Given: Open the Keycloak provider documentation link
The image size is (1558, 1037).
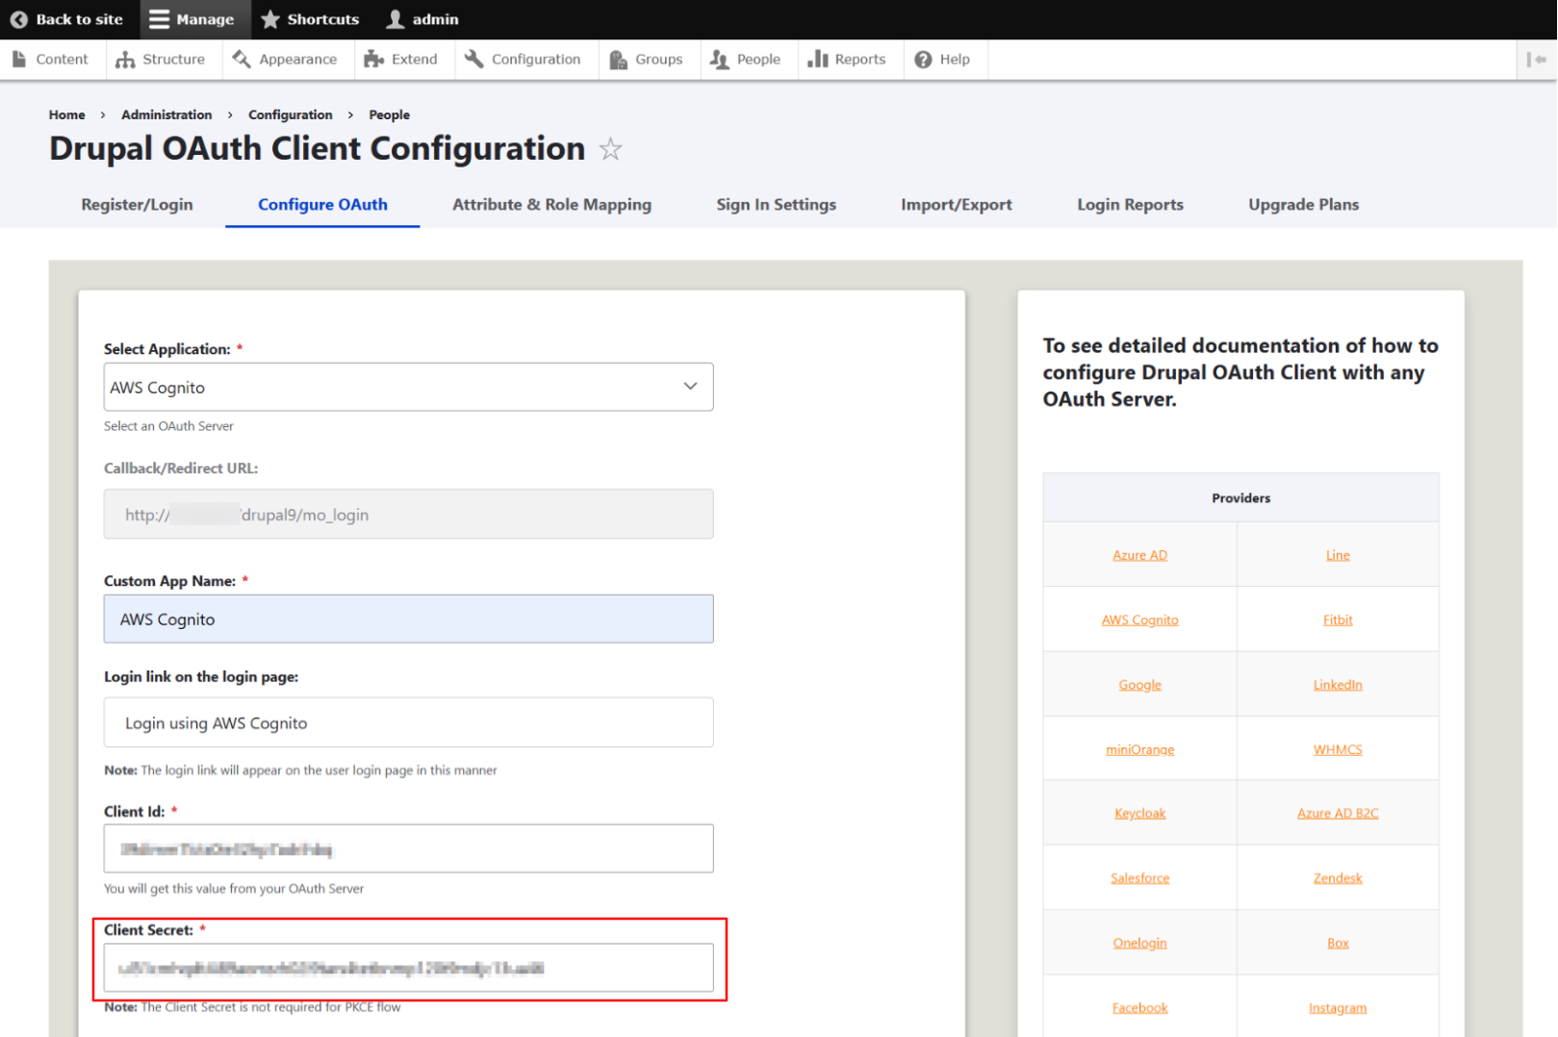Looking at the screenshot, I should (x=1139, y=814).
